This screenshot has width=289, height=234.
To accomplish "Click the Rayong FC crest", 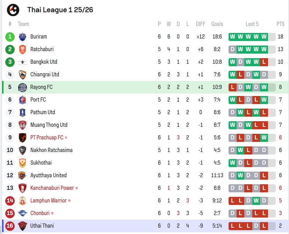I will pyautogui.click(x=22, y=87).
